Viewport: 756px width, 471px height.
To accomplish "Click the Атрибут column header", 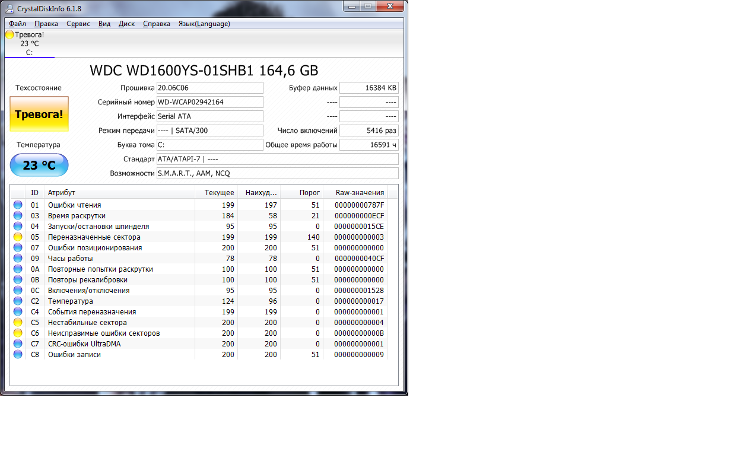I will [x=62, y=192].
